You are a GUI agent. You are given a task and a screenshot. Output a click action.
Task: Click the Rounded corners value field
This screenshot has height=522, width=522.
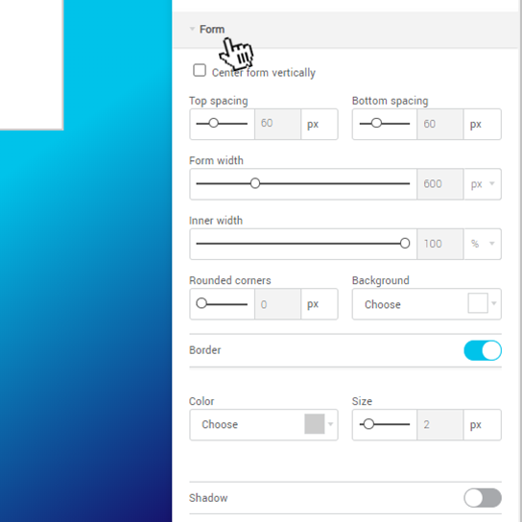click(277, 304)
